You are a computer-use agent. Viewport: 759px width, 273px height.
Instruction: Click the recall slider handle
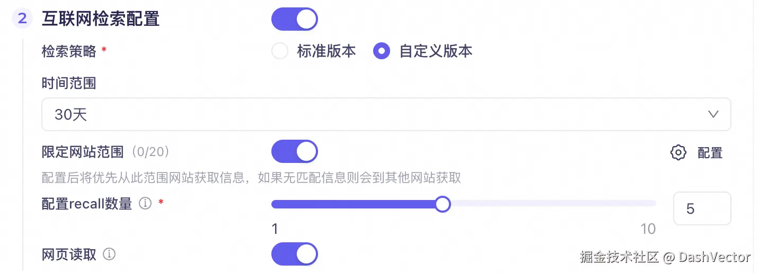443,204
